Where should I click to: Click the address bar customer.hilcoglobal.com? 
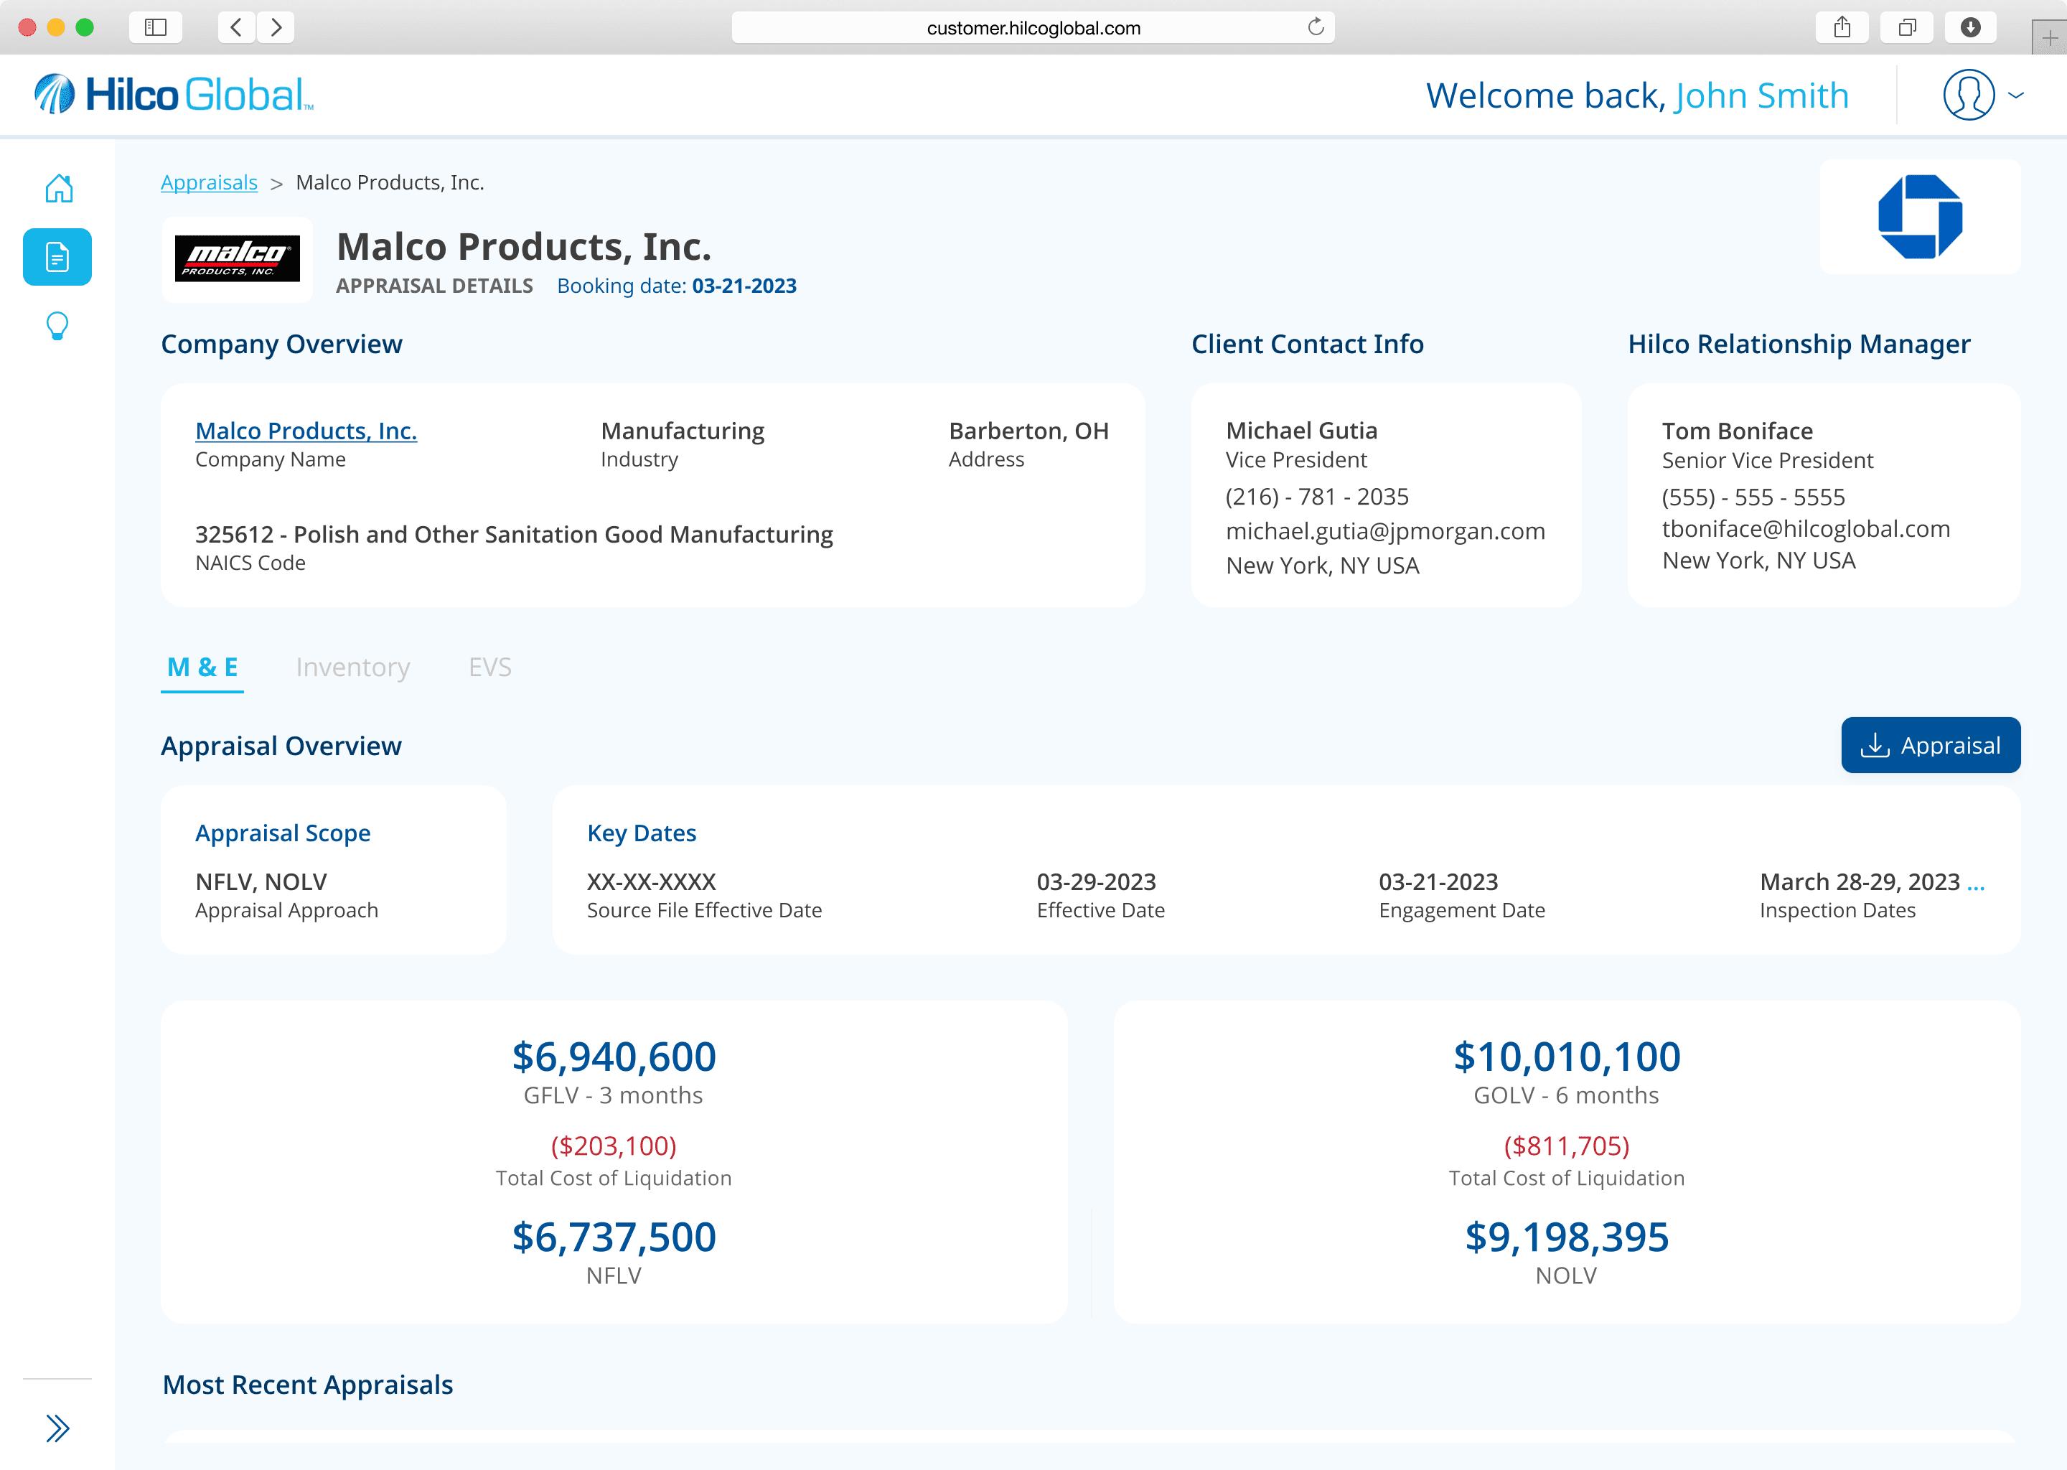[1033, 27]
